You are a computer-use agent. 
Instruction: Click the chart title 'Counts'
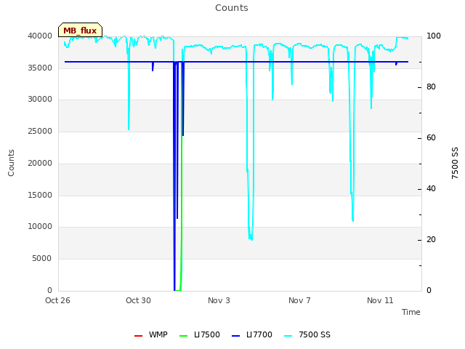232,8
